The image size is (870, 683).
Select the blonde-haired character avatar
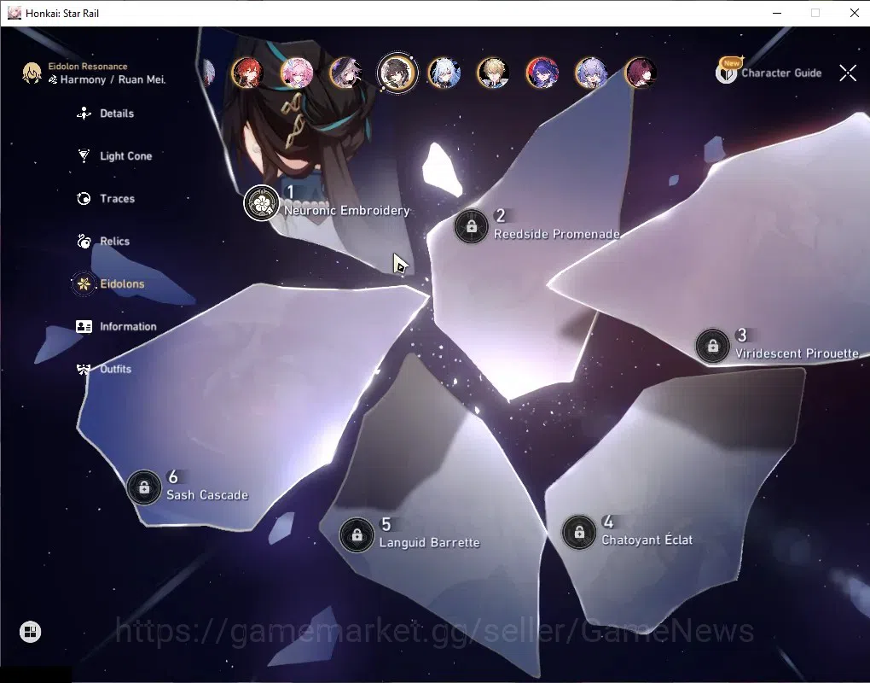(x=493, y=73)
